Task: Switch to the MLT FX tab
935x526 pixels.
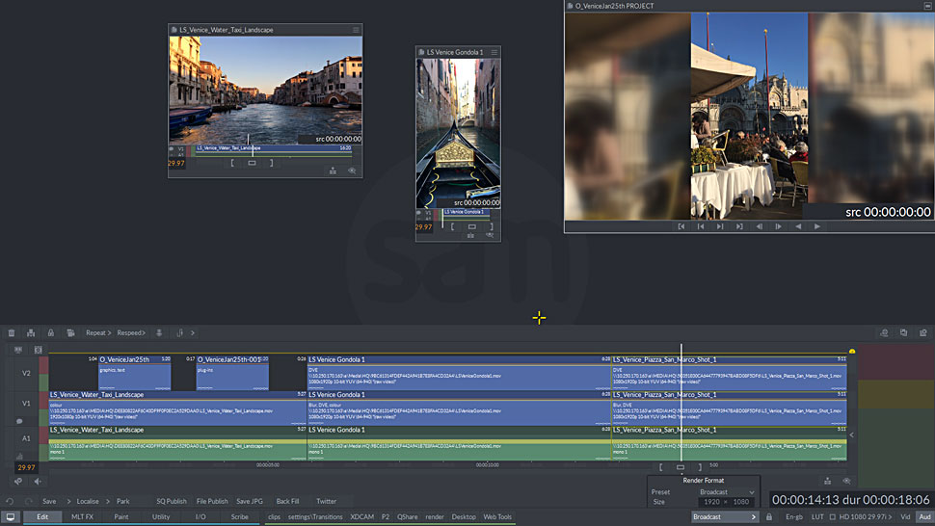Action: [x=83, y=517]
